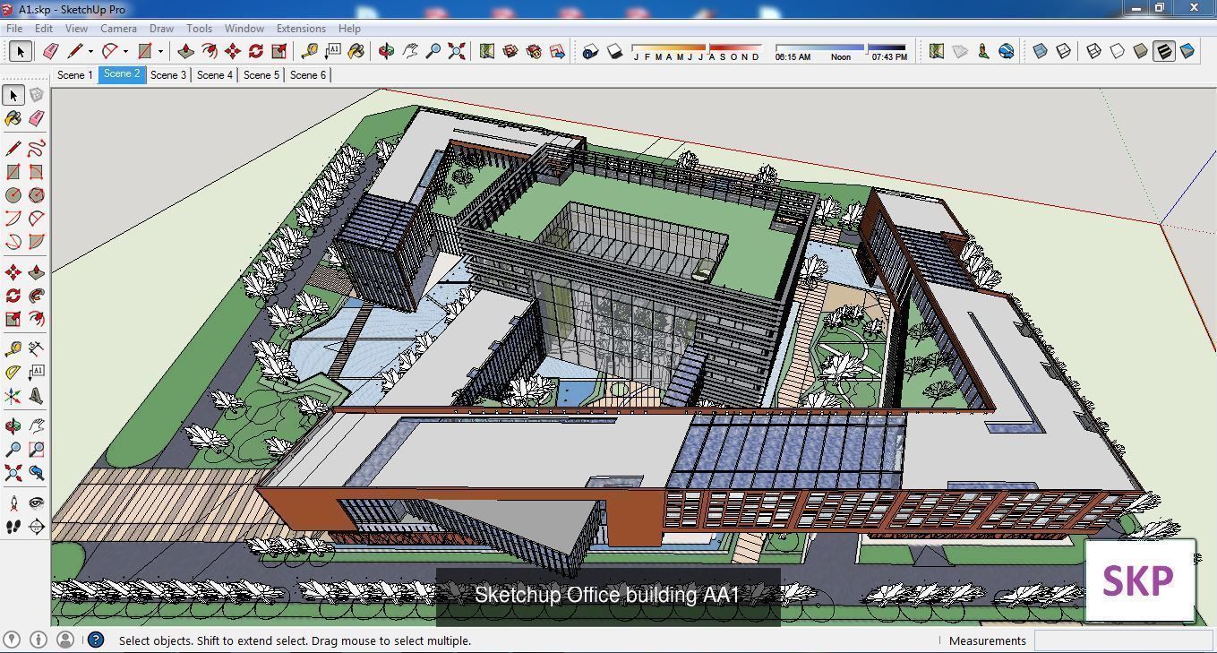Click Preview in Google Earth icon
Image resolution: width=1217 pixels, height=653 pixels.
1007,51
